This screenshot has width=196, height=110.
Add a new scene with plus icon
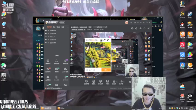68,27
